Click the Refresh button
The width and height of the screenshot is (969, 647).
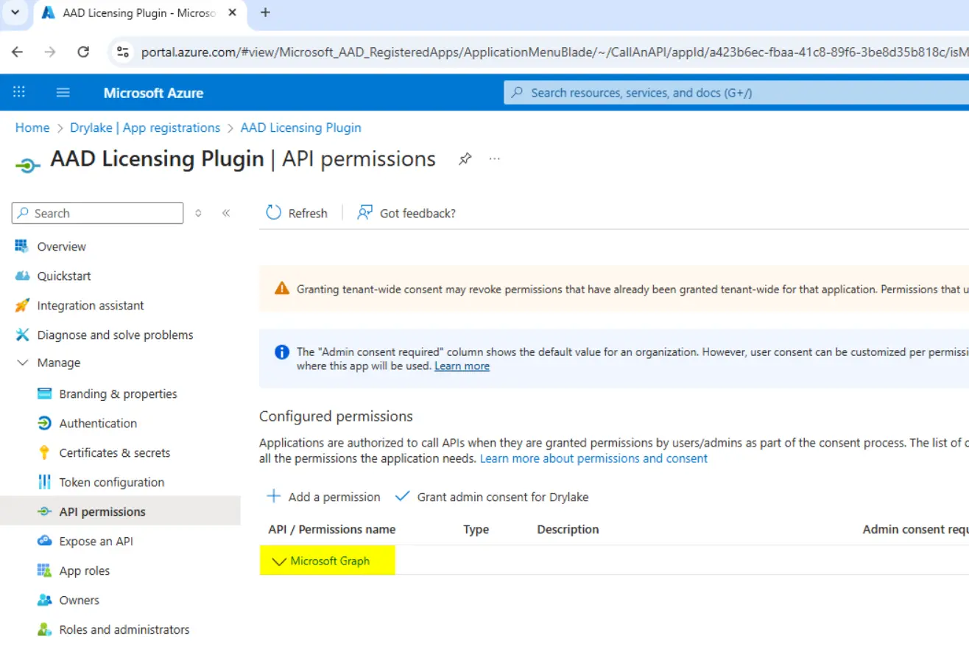point(297,213)
